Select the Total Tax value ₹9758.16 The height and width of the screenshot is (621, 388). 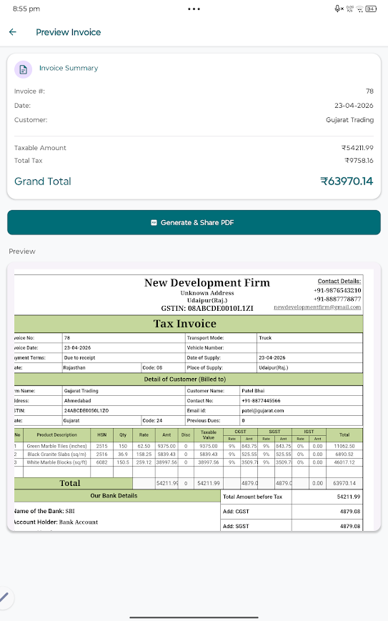[359, 160]
